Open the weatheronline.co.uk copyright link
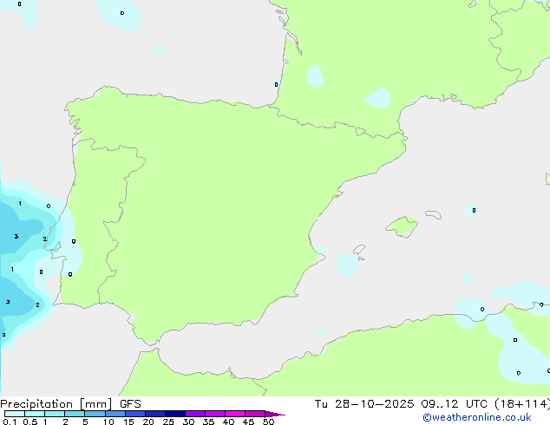Viewport: 550px width, 425px height. (x=477, y=417)
